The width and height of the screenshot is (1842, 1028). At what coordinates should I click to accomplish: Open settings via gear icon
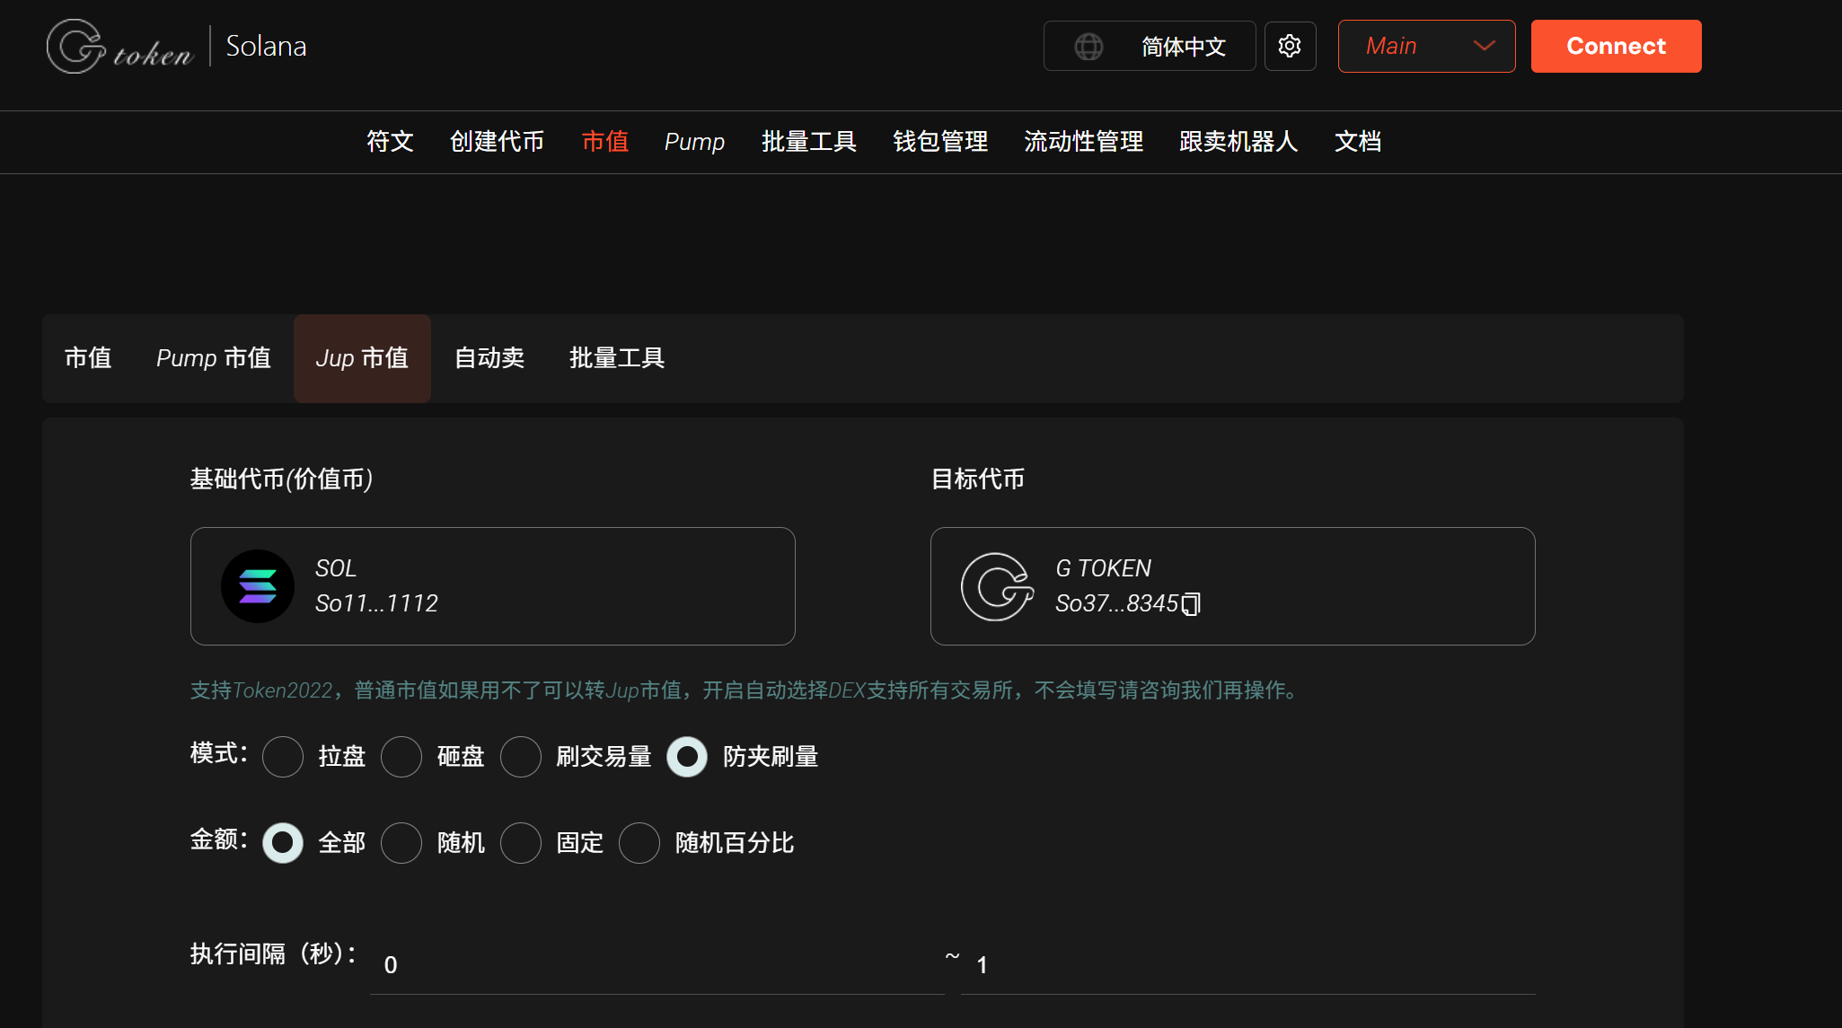click(x=1290, y=46)
